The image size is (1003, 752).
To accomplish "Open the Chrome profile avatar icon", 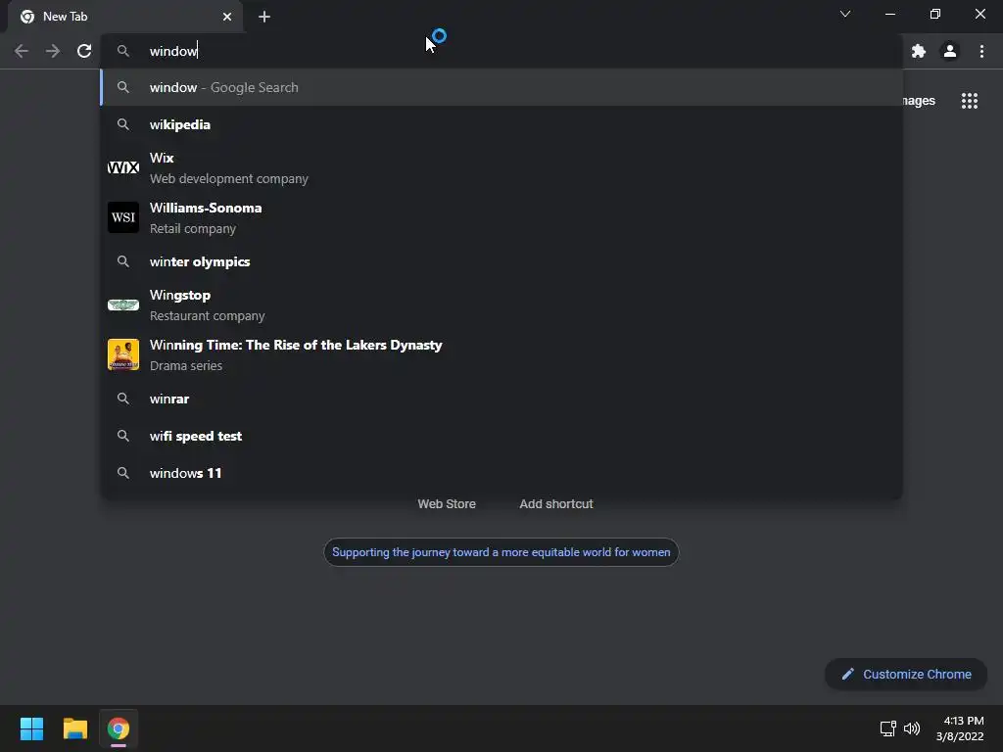I will click(x=950, y=51).
